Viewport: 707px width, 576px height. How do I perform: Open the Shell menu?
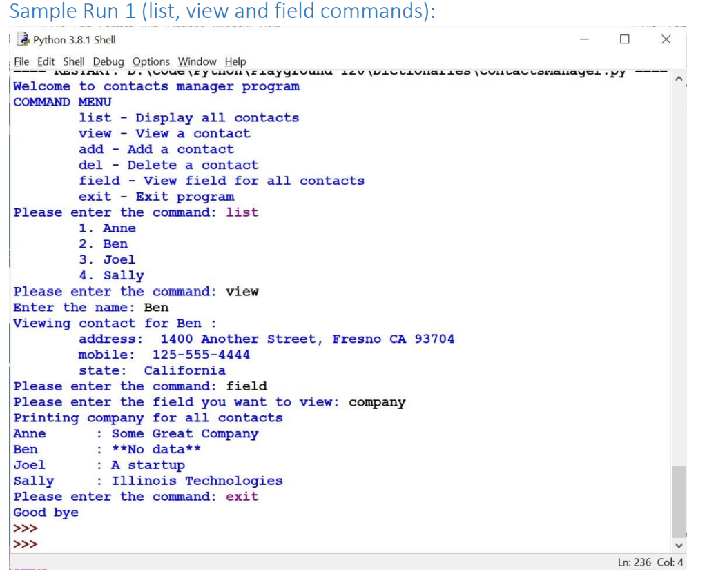coord(73,61)
